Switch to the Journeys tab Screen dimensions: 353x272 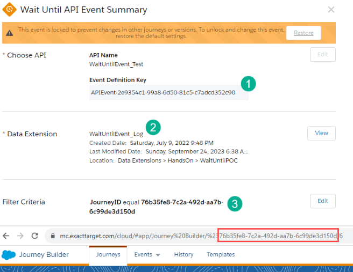(108, 255)
